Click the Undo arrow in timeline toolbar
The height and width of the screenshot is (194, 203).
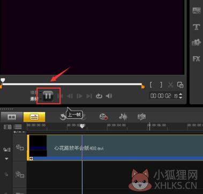click(x=63, y=117)
